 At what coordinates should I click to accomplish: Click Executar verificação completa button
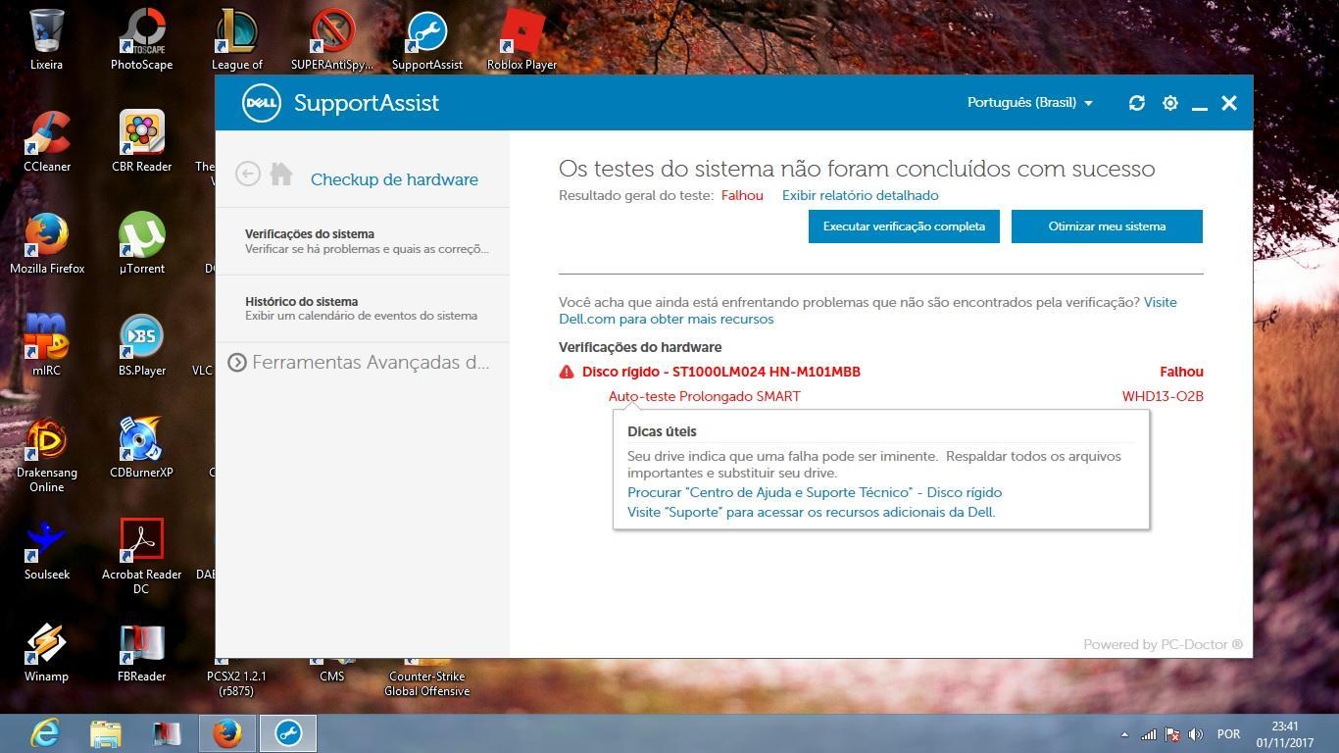click(904, 226)
